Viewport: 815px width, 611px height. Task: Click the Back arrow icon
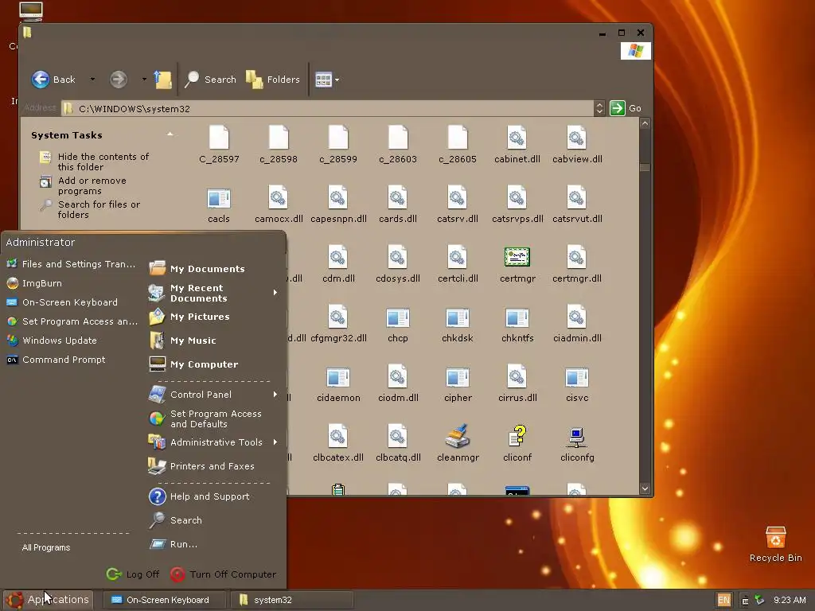(x=40, y=80)
